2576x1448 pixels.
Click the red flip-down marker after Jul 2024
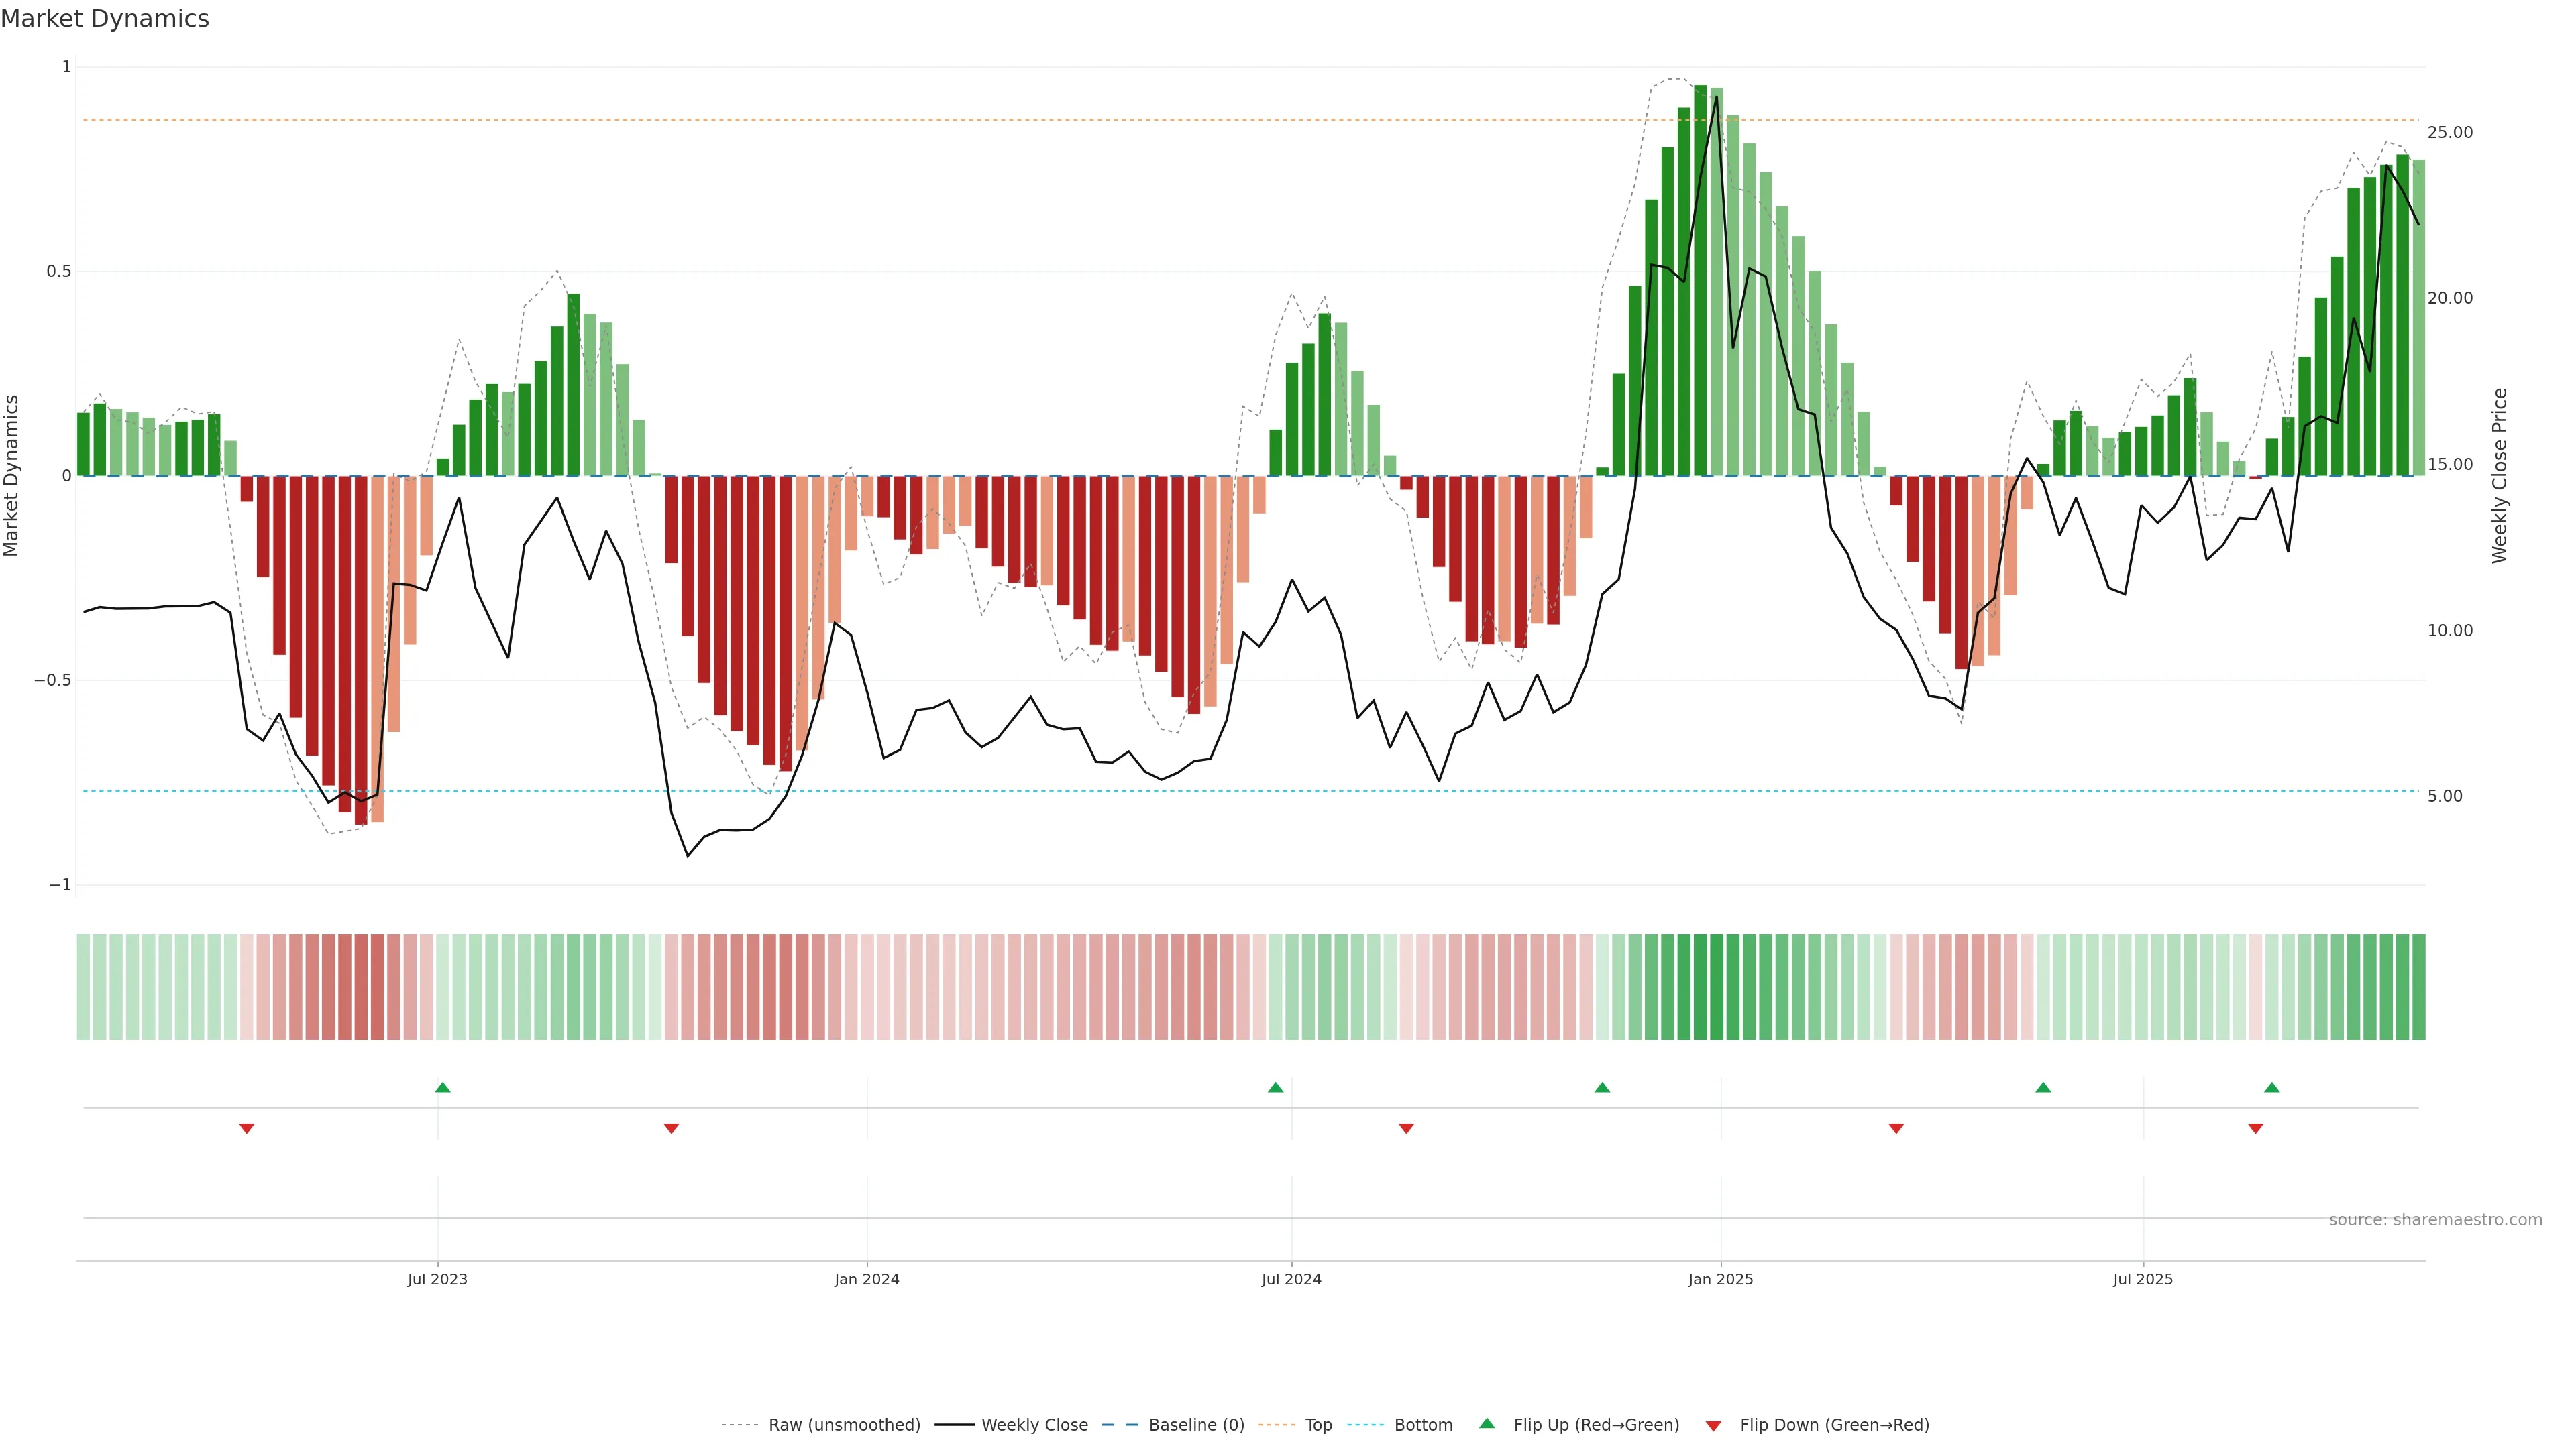[x=1406, y=1128]
